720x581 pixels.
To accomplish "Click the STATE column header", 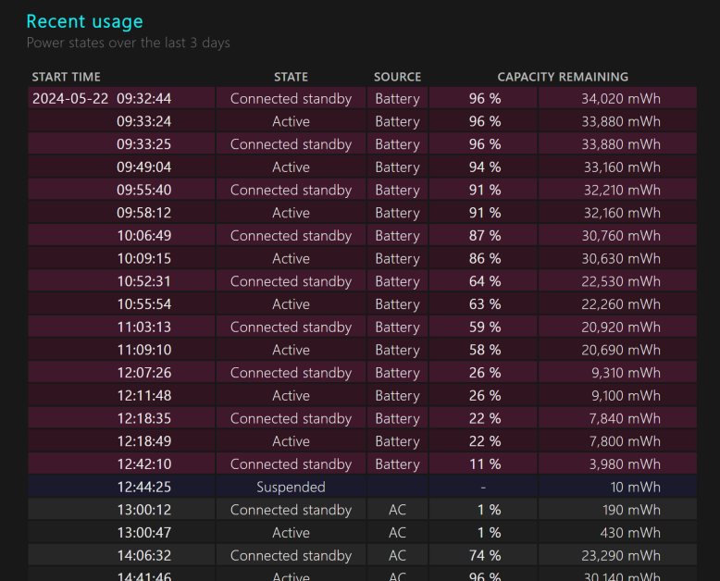I will [291, 77].
